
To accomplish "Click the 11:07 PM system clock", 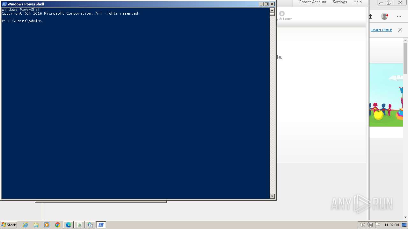I will [391, 225].
